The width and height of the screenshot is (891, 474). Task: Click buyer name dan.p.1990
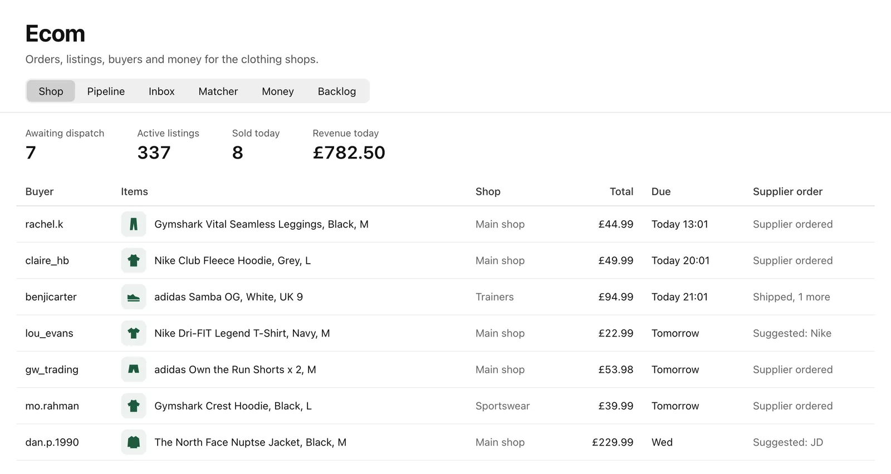point(52,442)
